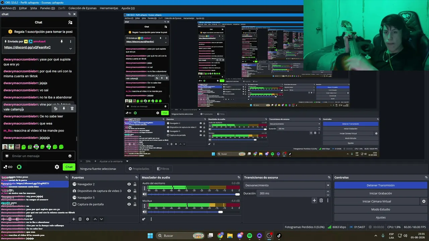Open TikTok from the taskbar
The width and height of the screenshot is (429, 241).
pyautogui.click(x=279, y=236)
